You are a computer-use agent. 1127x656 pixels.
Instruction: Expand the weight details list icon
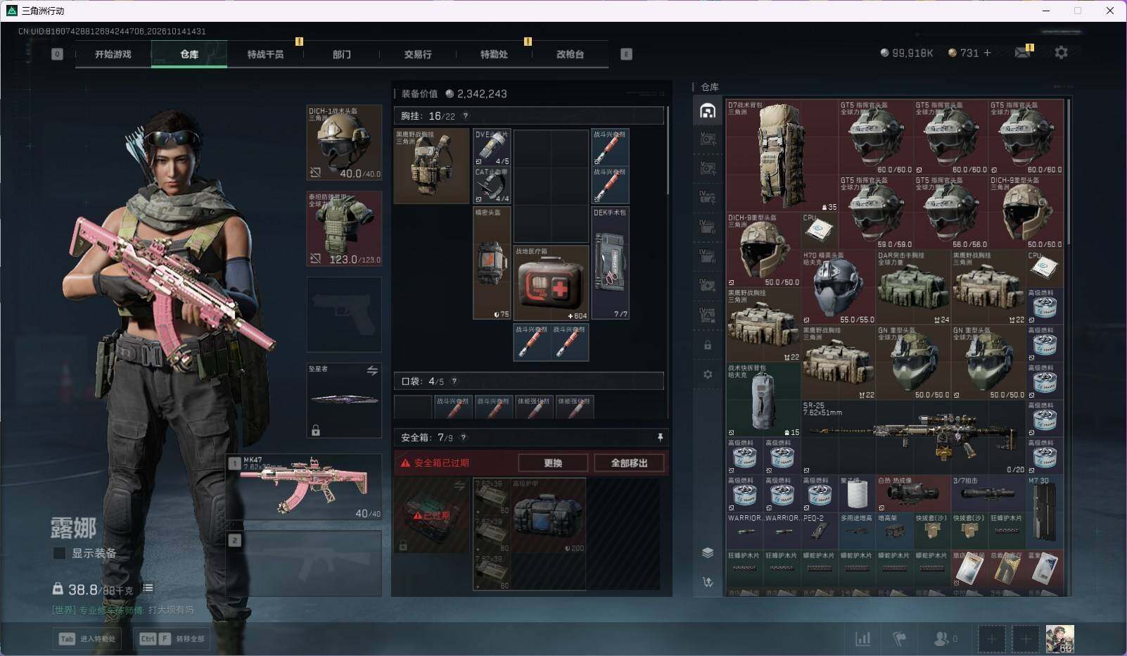click(x=148, y=588)
